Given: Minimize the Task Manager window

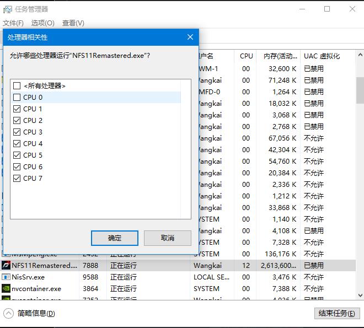Looking at the screenshot, I should point(302,9).
